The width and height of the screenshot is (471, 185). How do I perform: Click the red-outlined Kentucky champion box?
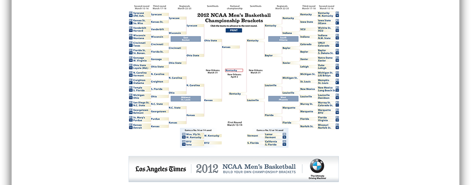coord(234,70)
